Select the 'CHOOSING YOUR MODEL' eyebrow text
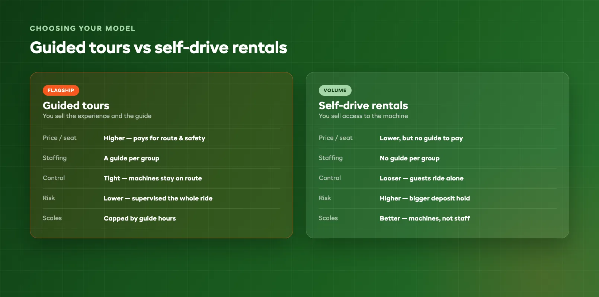Screen dimensions: 599x297 pyautogui.click(x=83, y=29)
